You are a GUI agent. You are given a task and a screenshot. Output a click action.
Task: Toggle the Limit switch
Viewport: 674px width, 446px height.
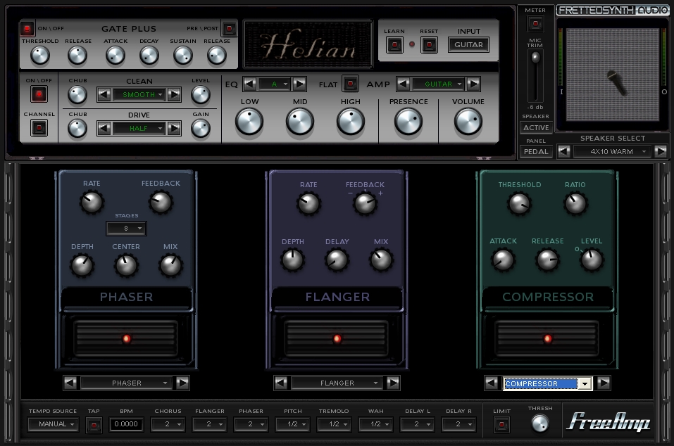501,424
